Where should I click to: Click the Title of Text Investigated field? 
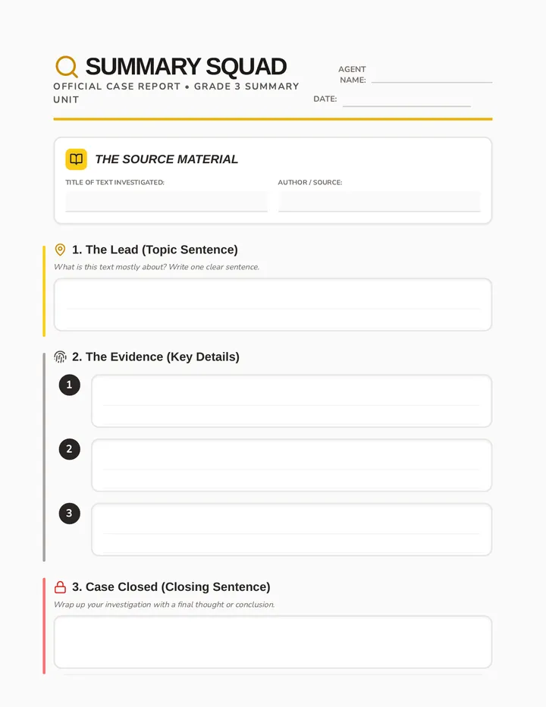166,201
